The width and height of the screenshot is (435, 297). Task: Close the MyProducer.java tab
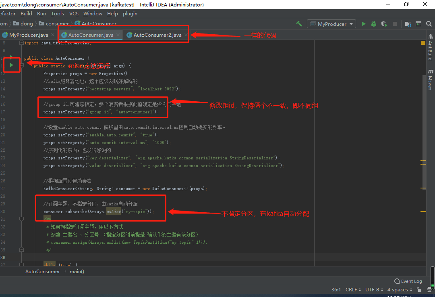53,35
